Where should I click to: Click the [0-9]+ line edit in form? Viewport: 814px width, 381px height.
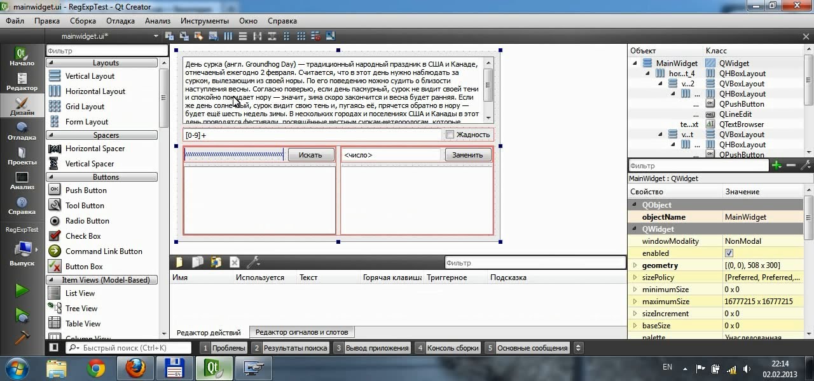pos(312,135)
